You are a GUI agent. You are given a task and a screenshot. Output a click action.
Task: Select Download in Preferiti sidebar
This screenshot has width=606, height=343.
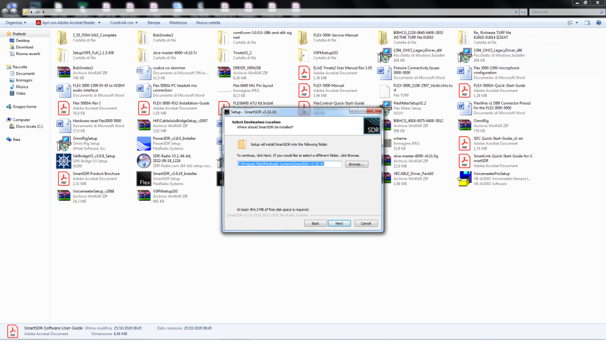(x=24, y=47)
